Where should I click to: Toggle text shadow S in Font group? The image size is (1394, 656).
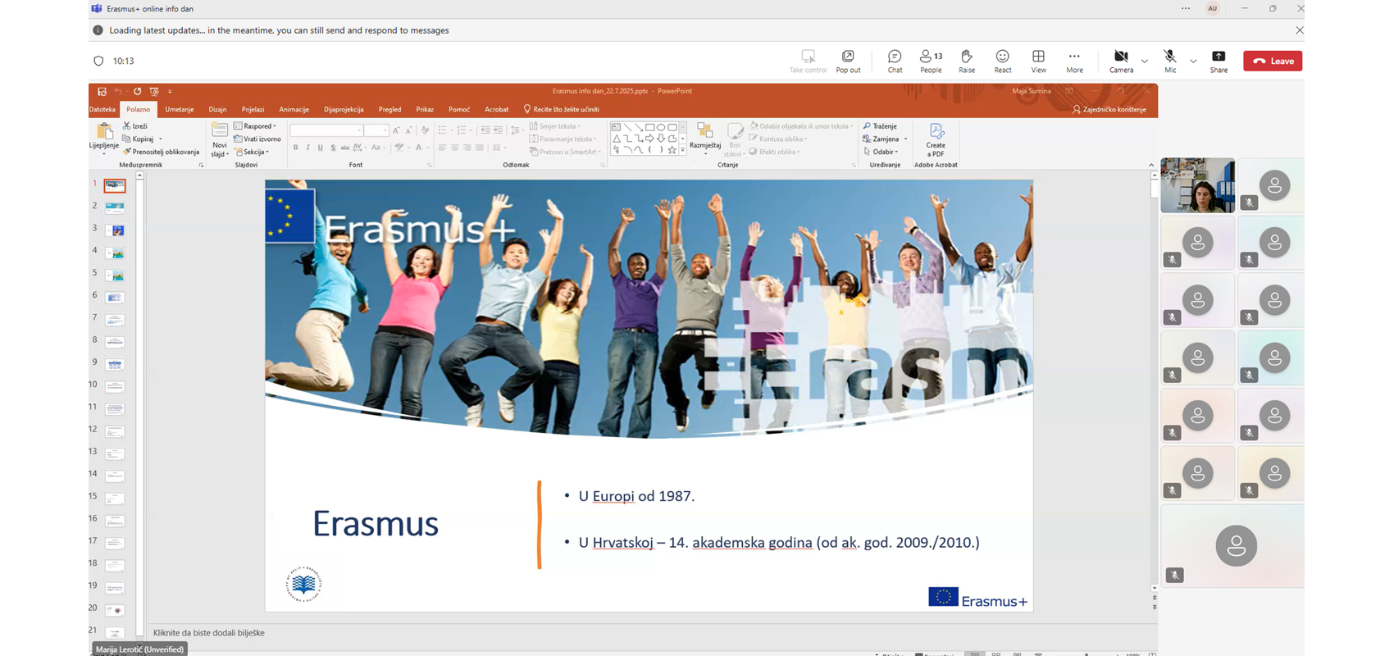point(332,148)
